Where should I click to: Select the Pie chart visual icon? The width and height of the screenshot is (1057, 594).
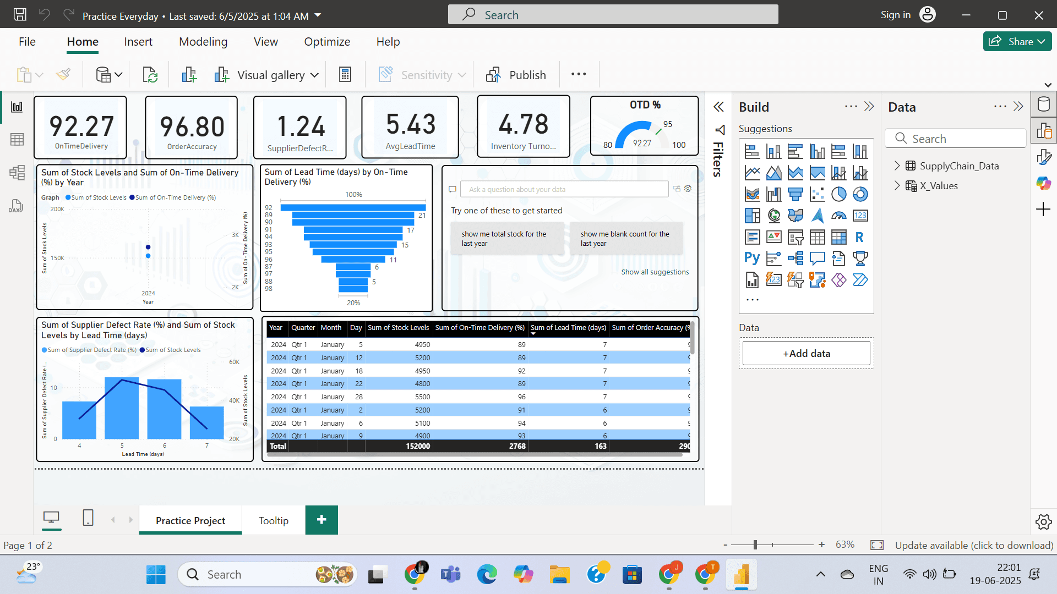tap(838, 194)
